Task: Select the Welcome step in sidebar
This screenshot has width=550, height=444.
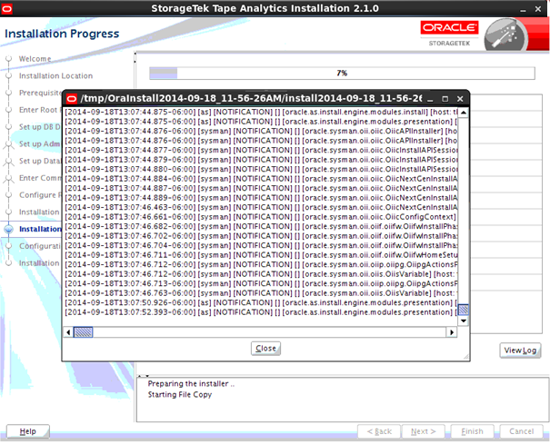Action: [x=35, y=58]
